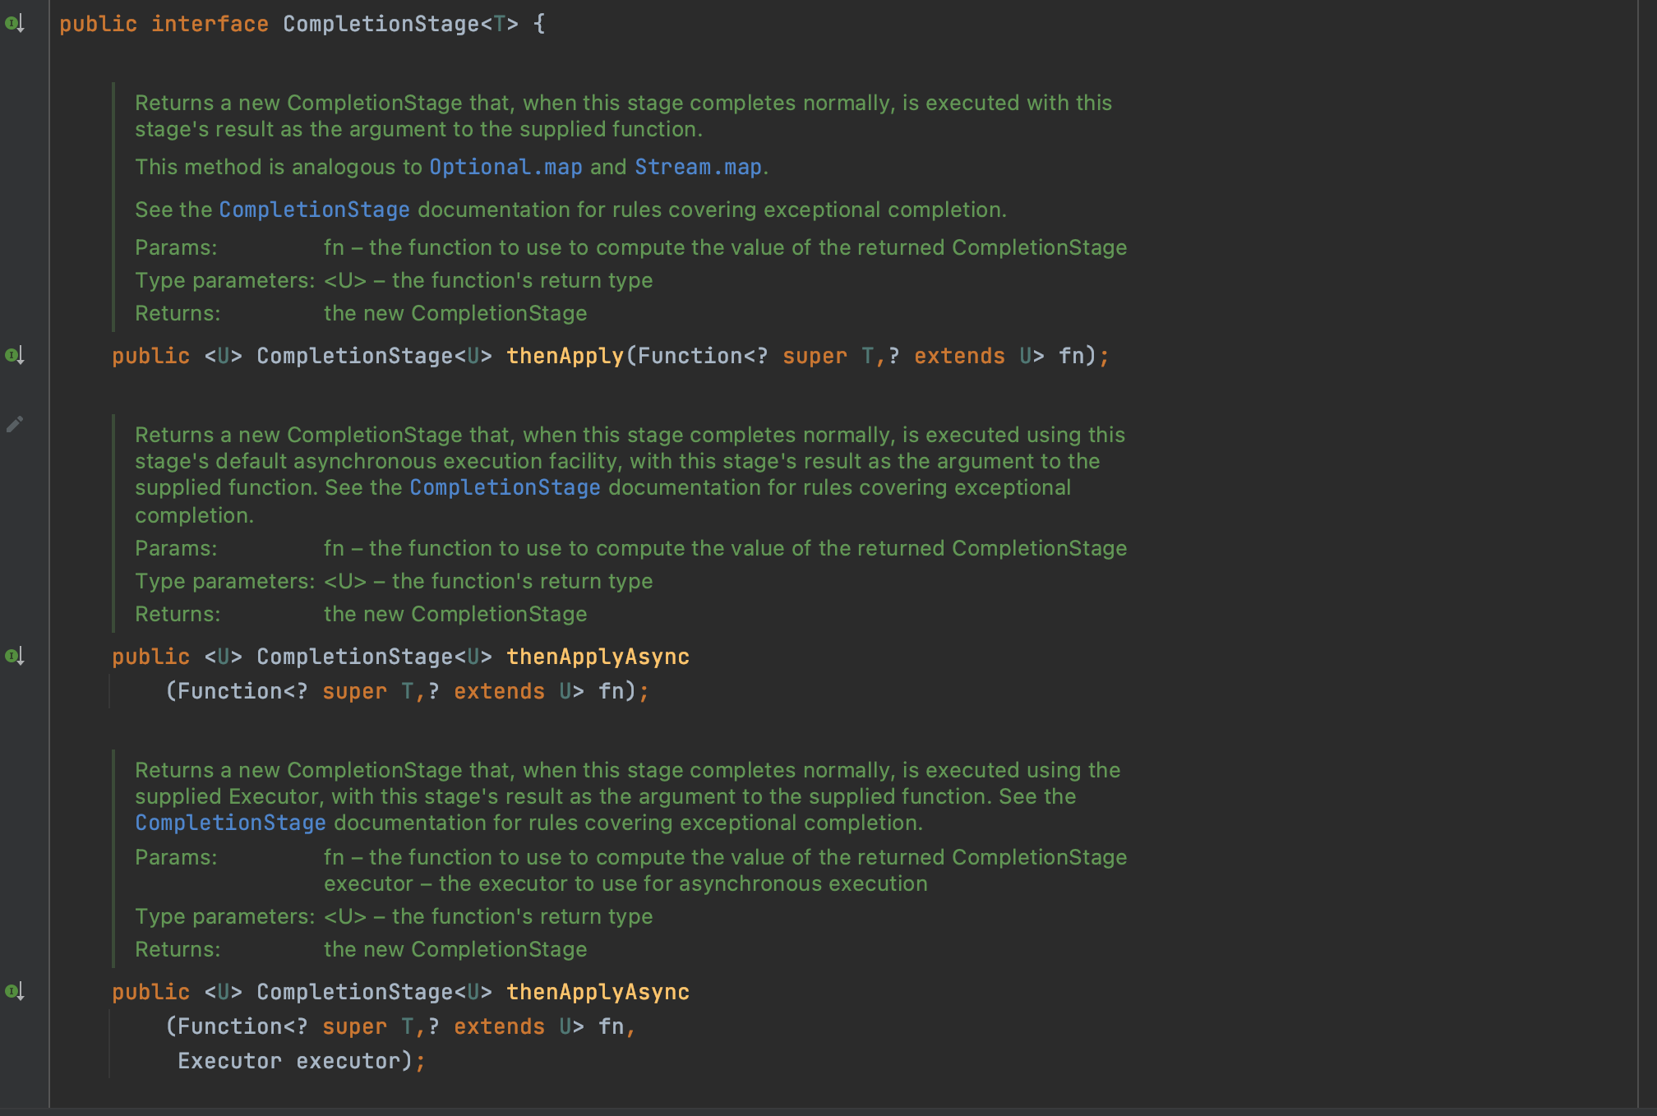Click the 'extends' keyword in thenApply signature

959,356
